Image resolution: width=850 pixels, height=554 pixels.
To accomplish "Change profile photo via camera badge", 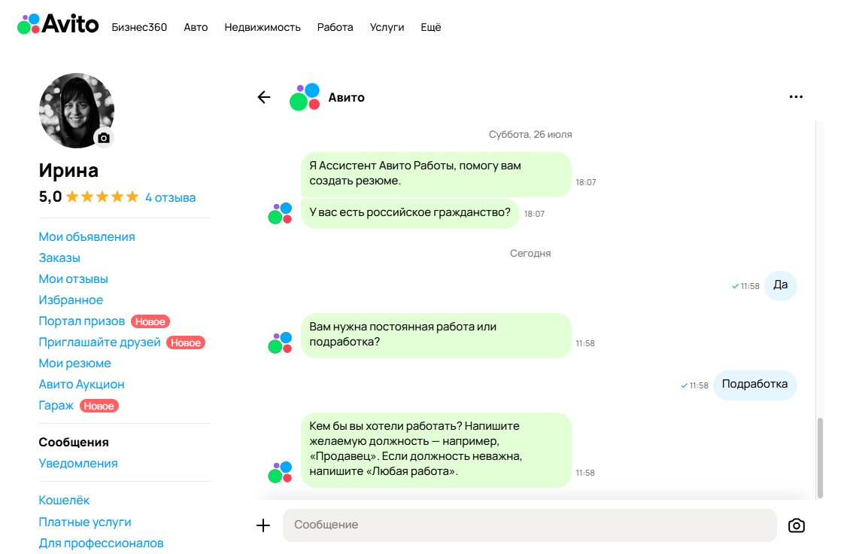I will click(104, 138).
